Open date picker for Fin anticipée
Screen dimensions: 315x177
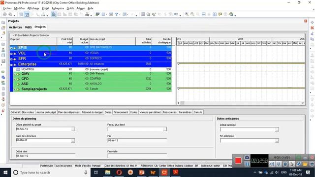coord(277,141)
